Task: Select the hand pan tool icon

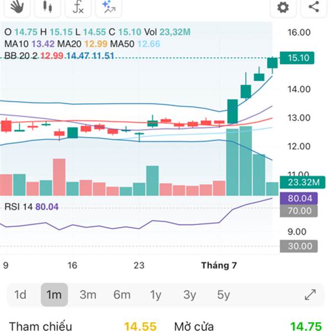Action: (17, 7)
